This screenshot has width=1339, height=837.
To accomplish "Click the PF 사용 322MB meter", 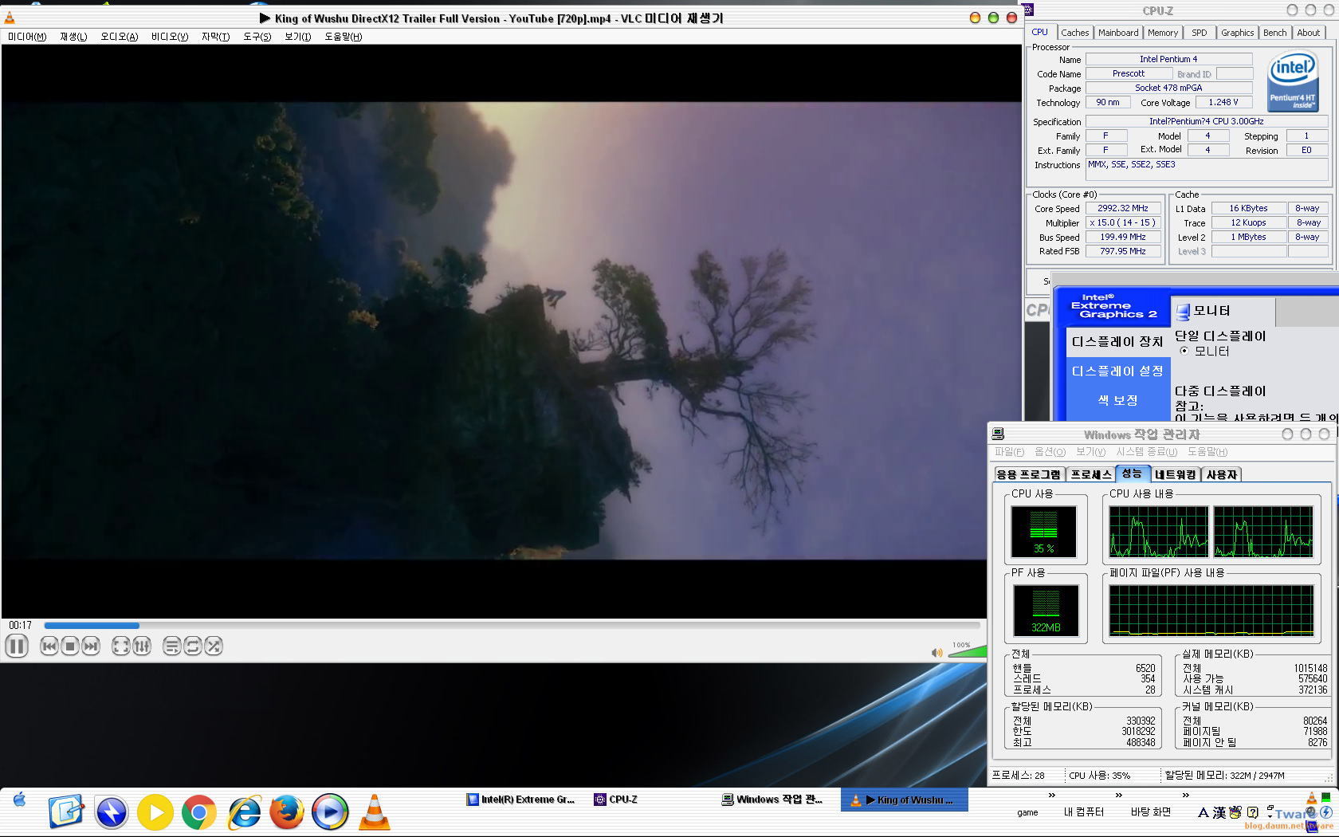I will (1046, 611).
